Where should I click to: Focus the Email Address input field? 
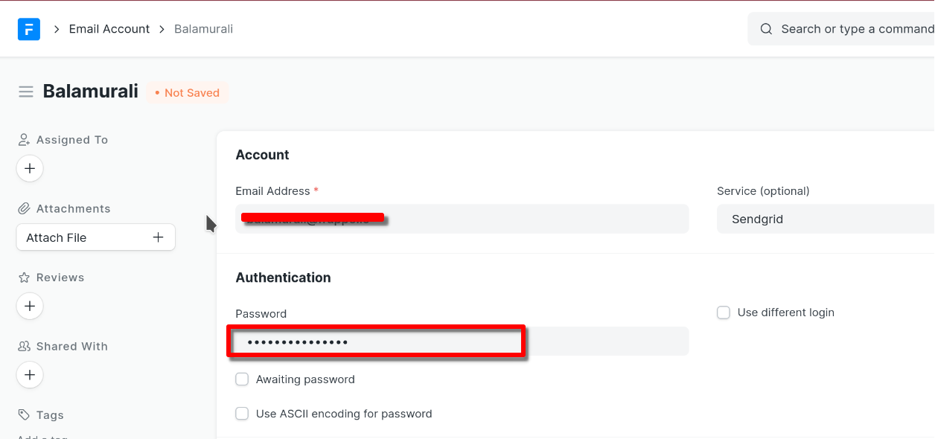pos(462,219)
